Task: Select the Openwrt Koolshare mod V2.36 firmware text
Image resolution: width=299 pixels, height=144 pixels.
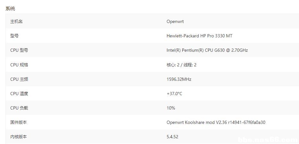Action: (216, 122)
